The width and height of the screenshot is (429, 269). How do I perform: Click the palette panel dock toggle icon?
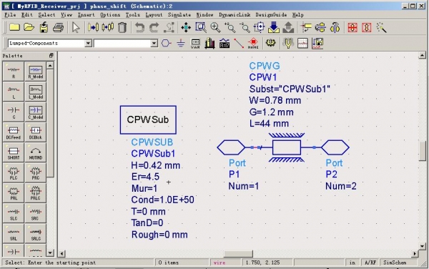coord(51,56)
